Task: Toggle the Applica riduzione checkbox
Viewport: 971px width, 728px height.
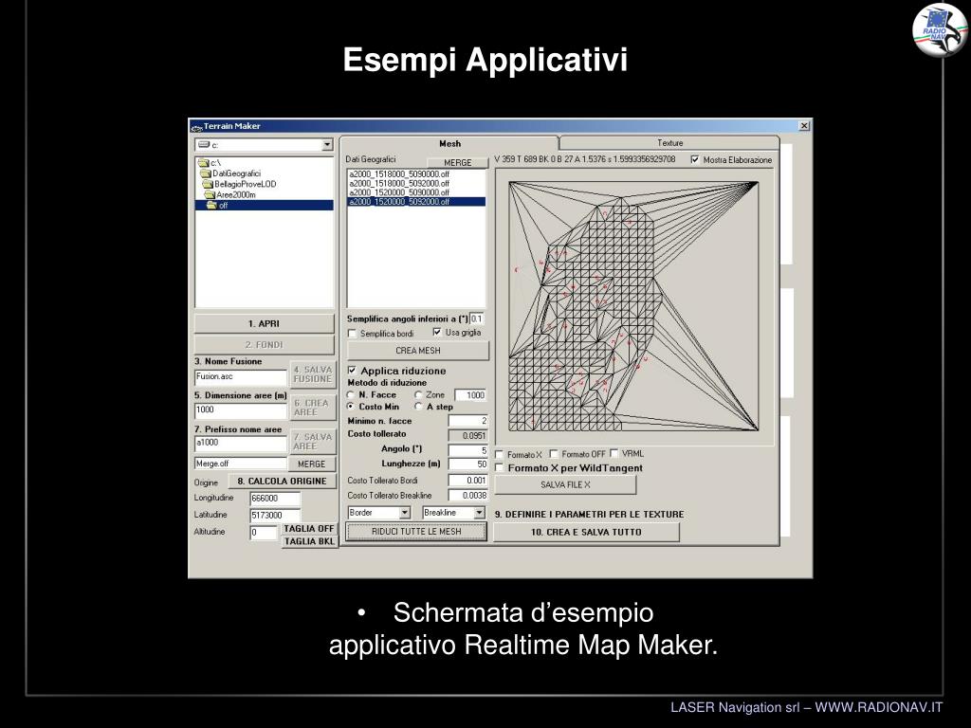Action: (352, 371)
